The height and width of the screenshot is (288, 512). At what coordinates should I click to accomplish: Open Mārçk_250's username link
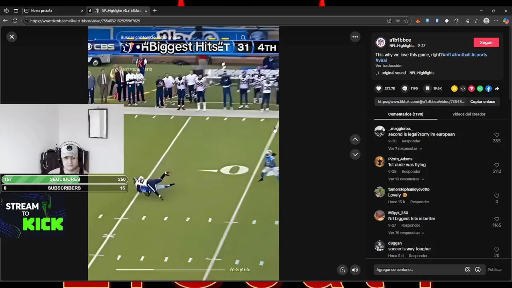point(398,213)
